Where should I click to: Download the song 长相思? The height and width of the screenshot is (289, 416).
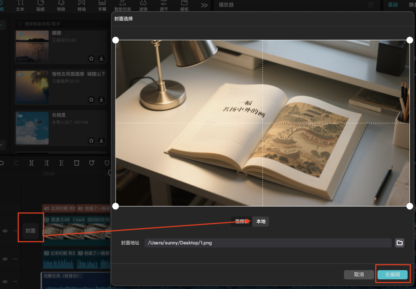coord(101,141)
